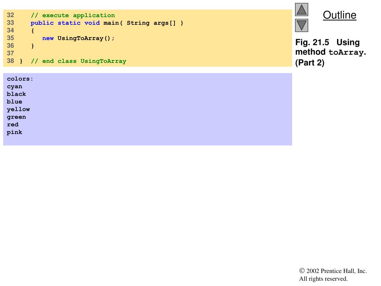Select the "pink" output line

(x=15, y=132)
